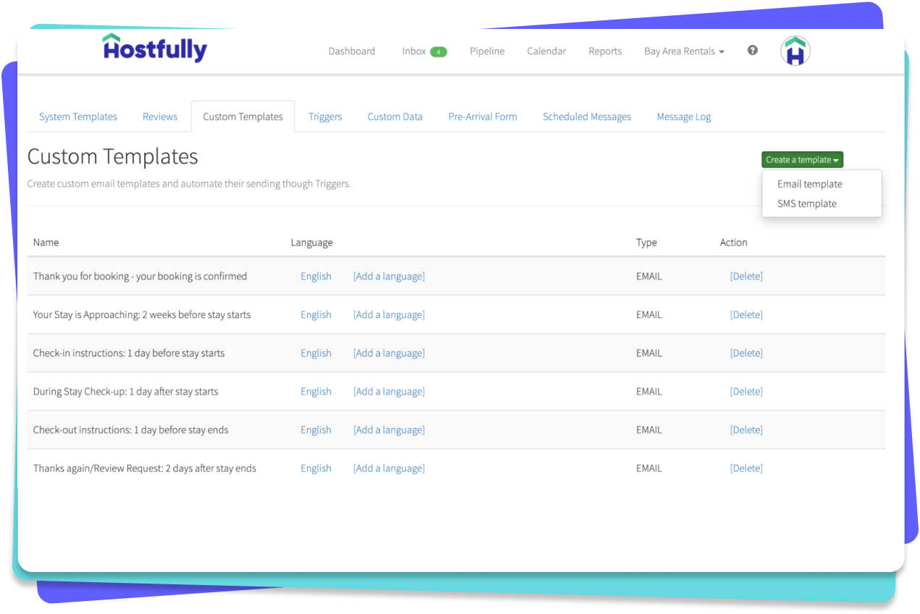Go to the Scheduled Messages tab
This screenshot has width=920, height=614.
click(x=586, y=117)
